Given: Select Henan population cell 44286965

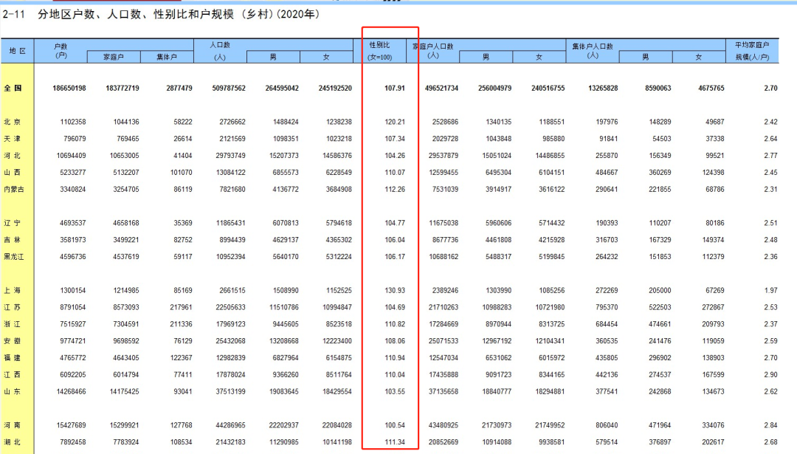Looking at the screenshot, I should click(x=231, y=425).
